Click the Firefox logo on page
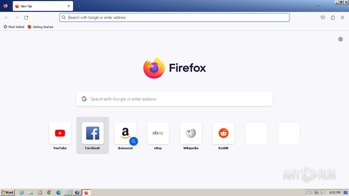The width and height of the screenshot is (349, 196). tap(174, 68)
